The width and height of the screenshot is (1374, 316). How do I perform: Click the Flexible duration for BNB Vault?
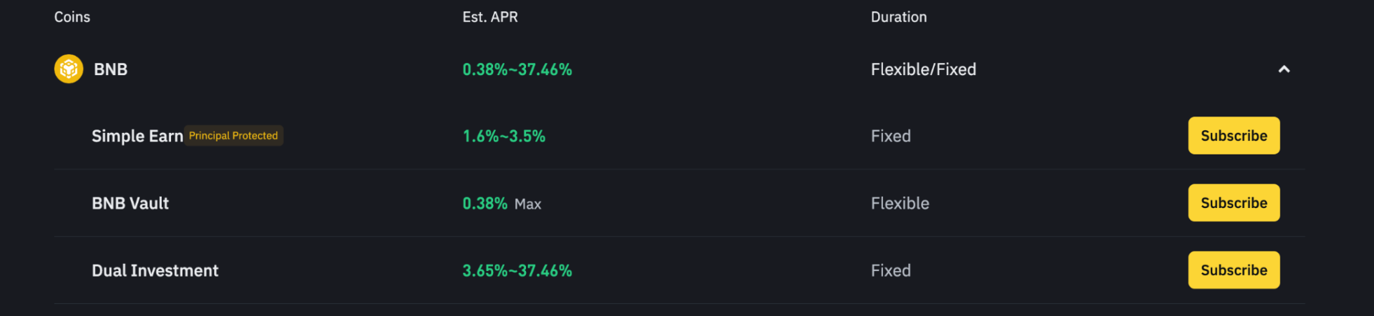[x=900, y=204]
